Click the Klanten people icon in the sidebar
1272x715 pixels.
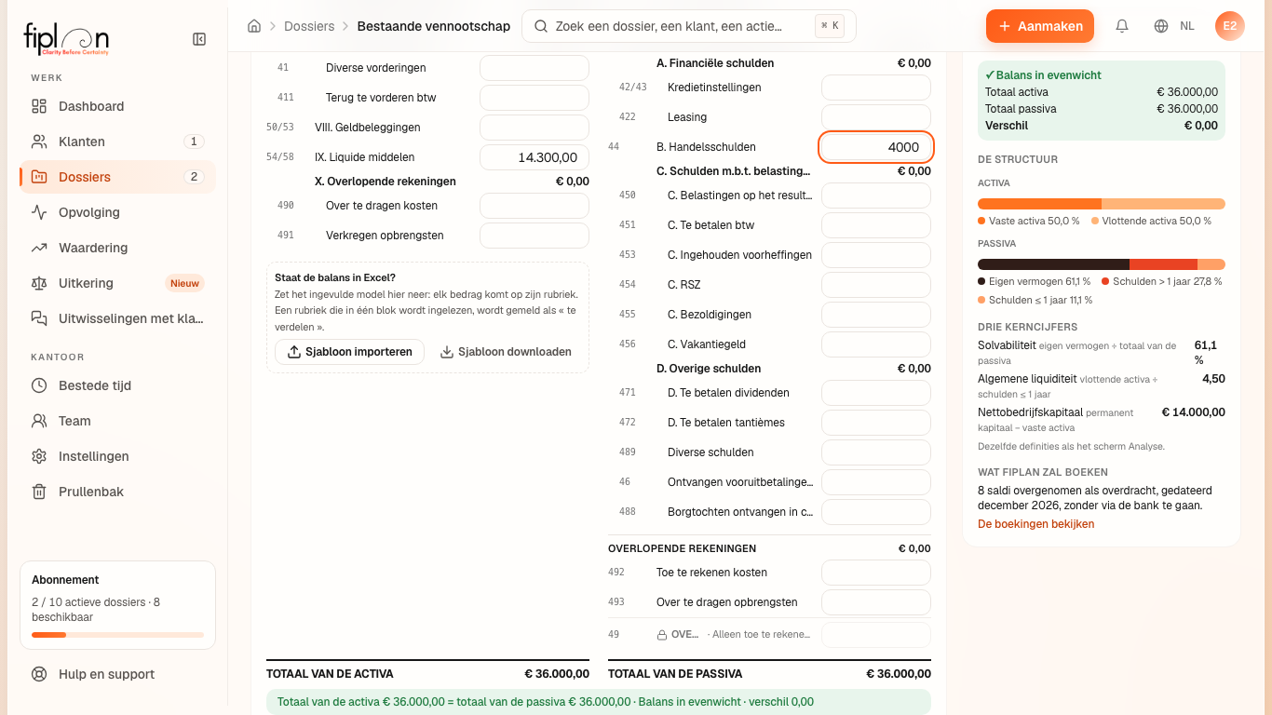39,142
